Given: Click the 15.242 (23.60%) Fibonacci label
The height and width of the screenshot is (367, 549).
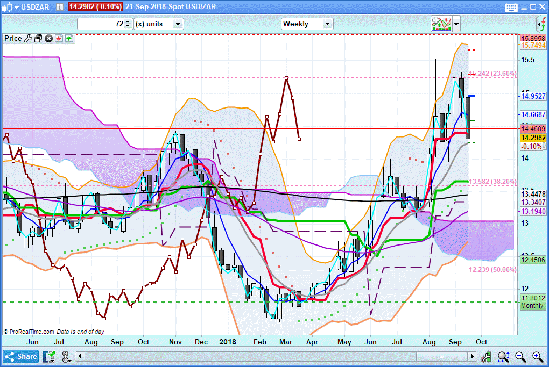Looking at the screenshot, I should [x=492, y=74].
